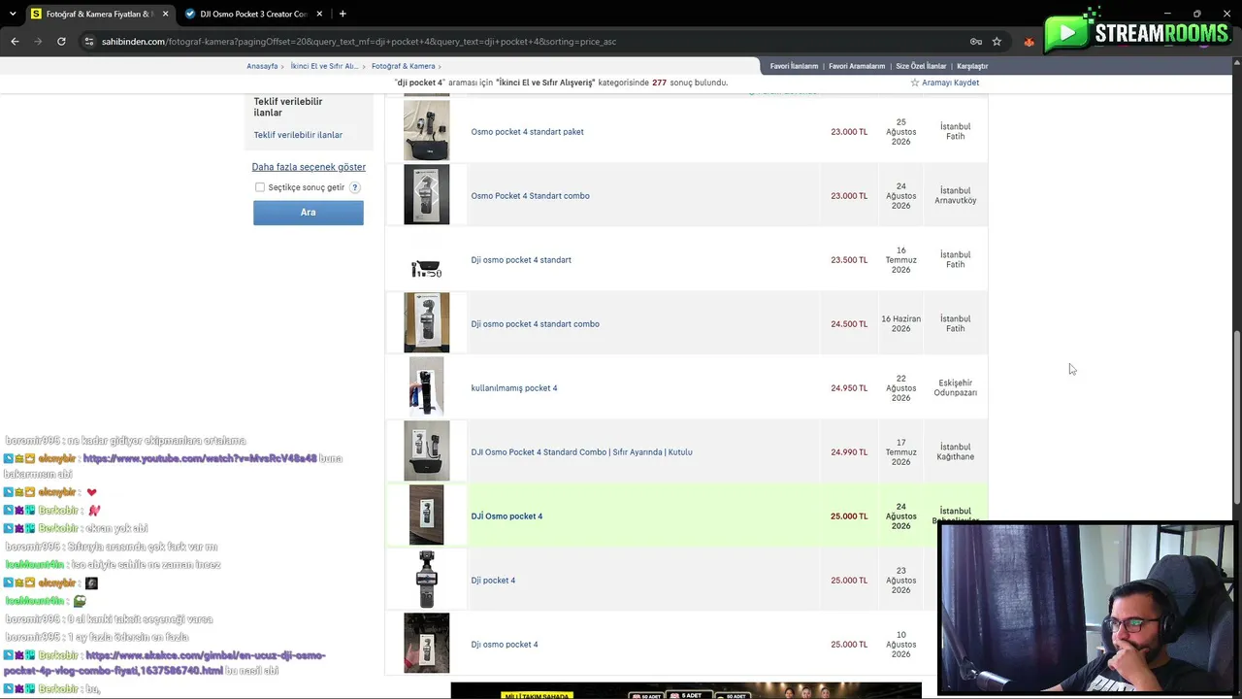Click location Eskişehir Odunpazarı
Viewport: 1242px width, 699px height.
point(955,388)
